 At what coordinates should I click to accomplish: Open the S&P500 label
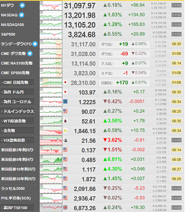(8, 34)
